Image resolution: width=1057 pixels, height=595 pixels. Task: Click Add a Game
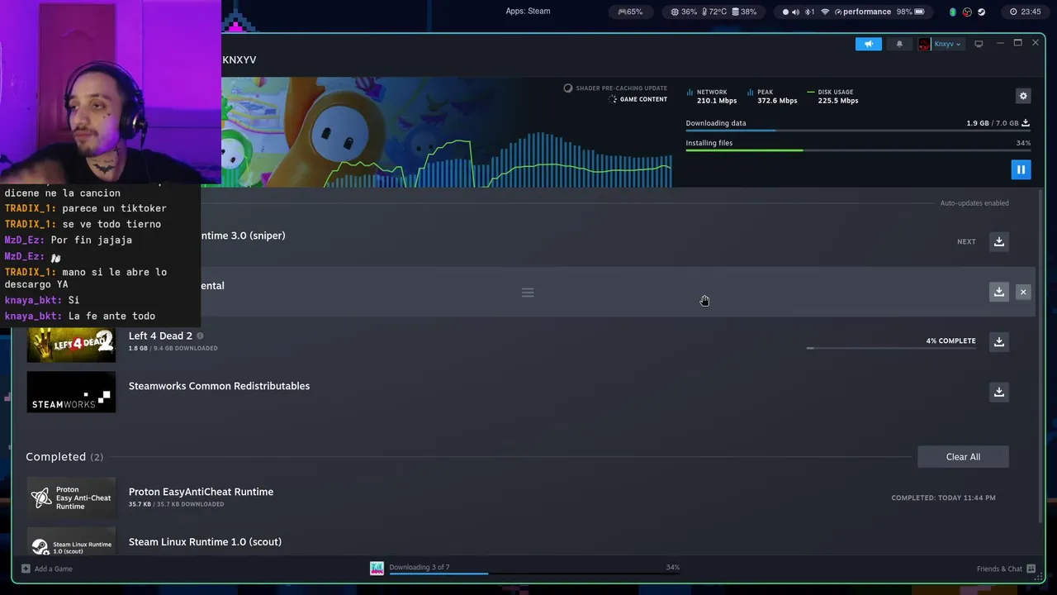[47, 569]
